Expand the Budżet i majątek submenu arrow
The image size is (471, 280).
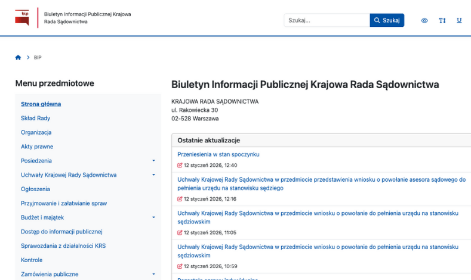point(153,217)
